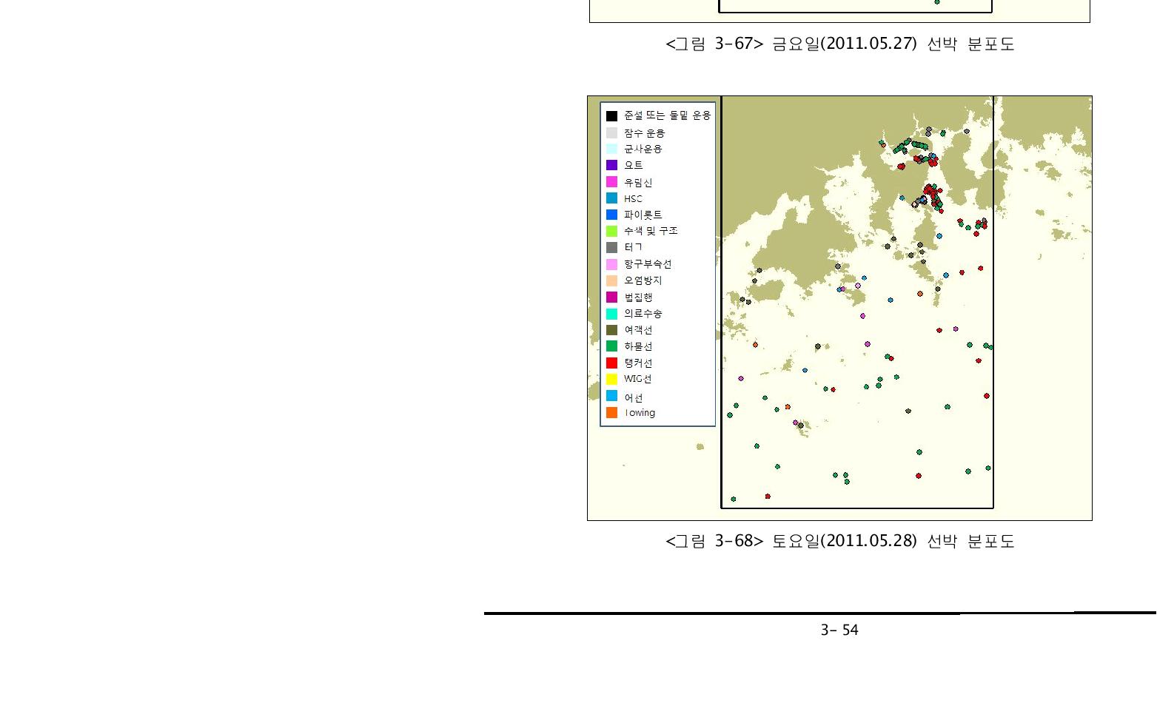Click the aqua swatch for 의료수송
This screenshot has width=1157, height=723.
tap(611, 314)
